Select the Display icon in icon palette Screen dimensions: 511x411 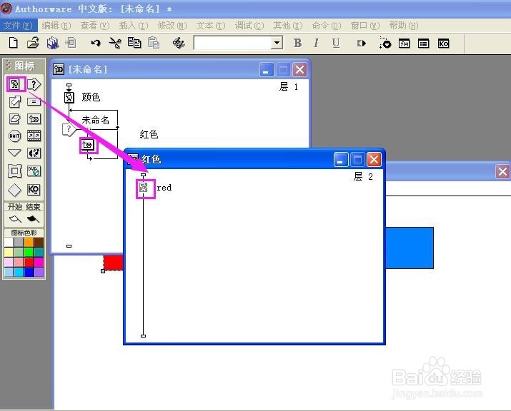[15, 84]
